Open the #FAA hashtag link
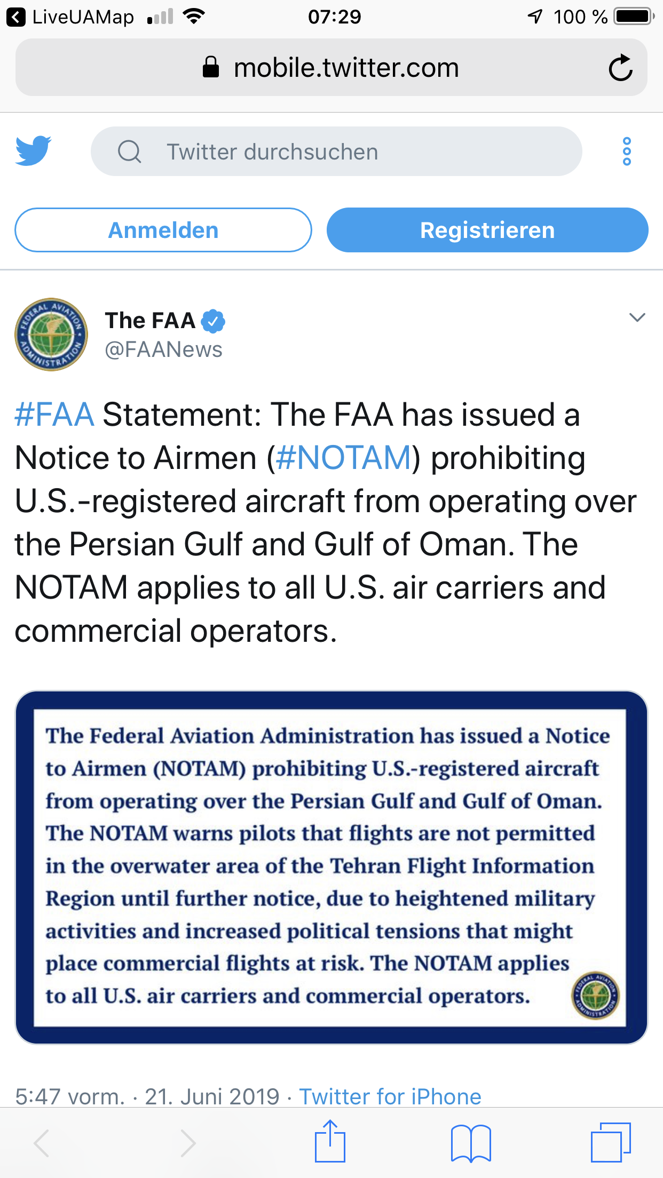This screenshot has width=663, height=1178. pos(54,415)
